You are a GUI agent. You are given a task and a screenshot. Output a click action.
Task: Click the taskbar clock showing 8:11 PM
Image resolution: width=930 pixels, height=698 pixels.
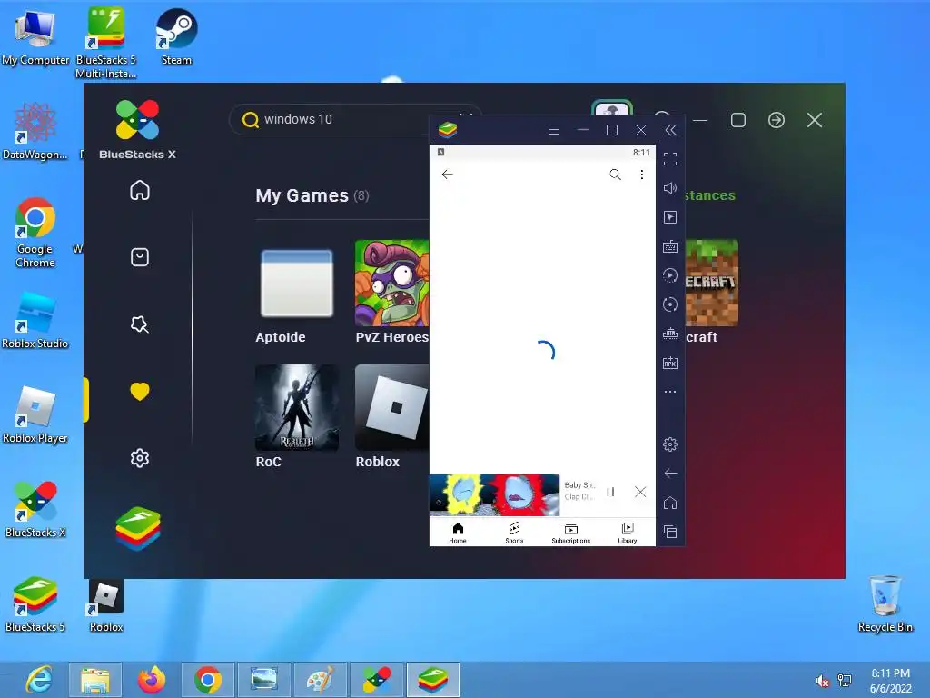890,681
